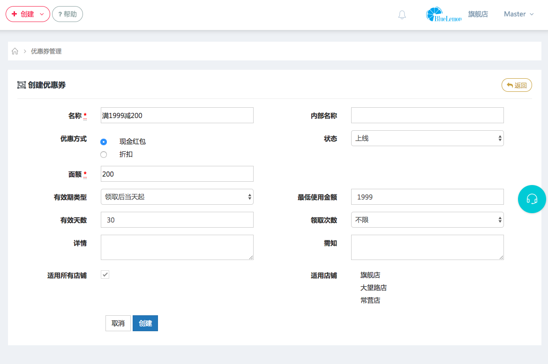This screenshot has width=548, height=364.
Task: Focus the 最低使用金额 input field
Action: tap(427, 197)
